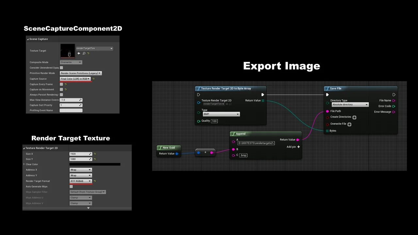Open the Capture Source dropdown
Image resolution: width=418 pixels, height=235 pixels.
[75, 79]
